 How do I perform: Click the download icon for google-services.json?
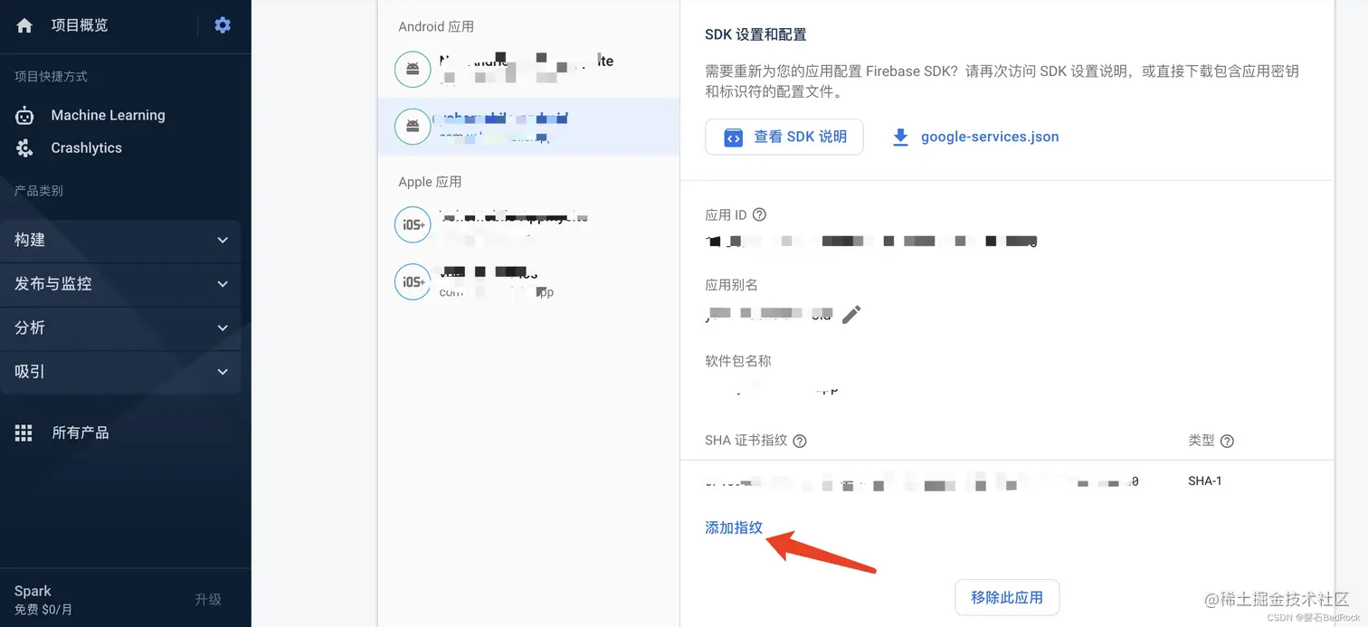tap(898, 137)
